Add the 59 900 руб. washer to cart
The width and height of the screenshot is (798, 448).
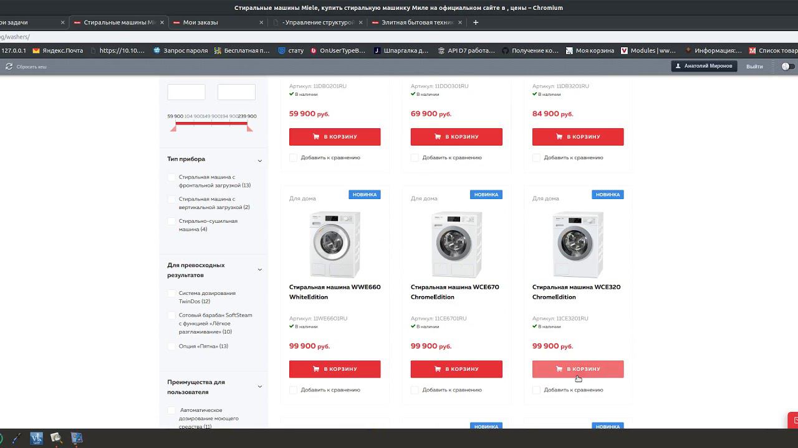pyautogui.click(x=335, y=137)
